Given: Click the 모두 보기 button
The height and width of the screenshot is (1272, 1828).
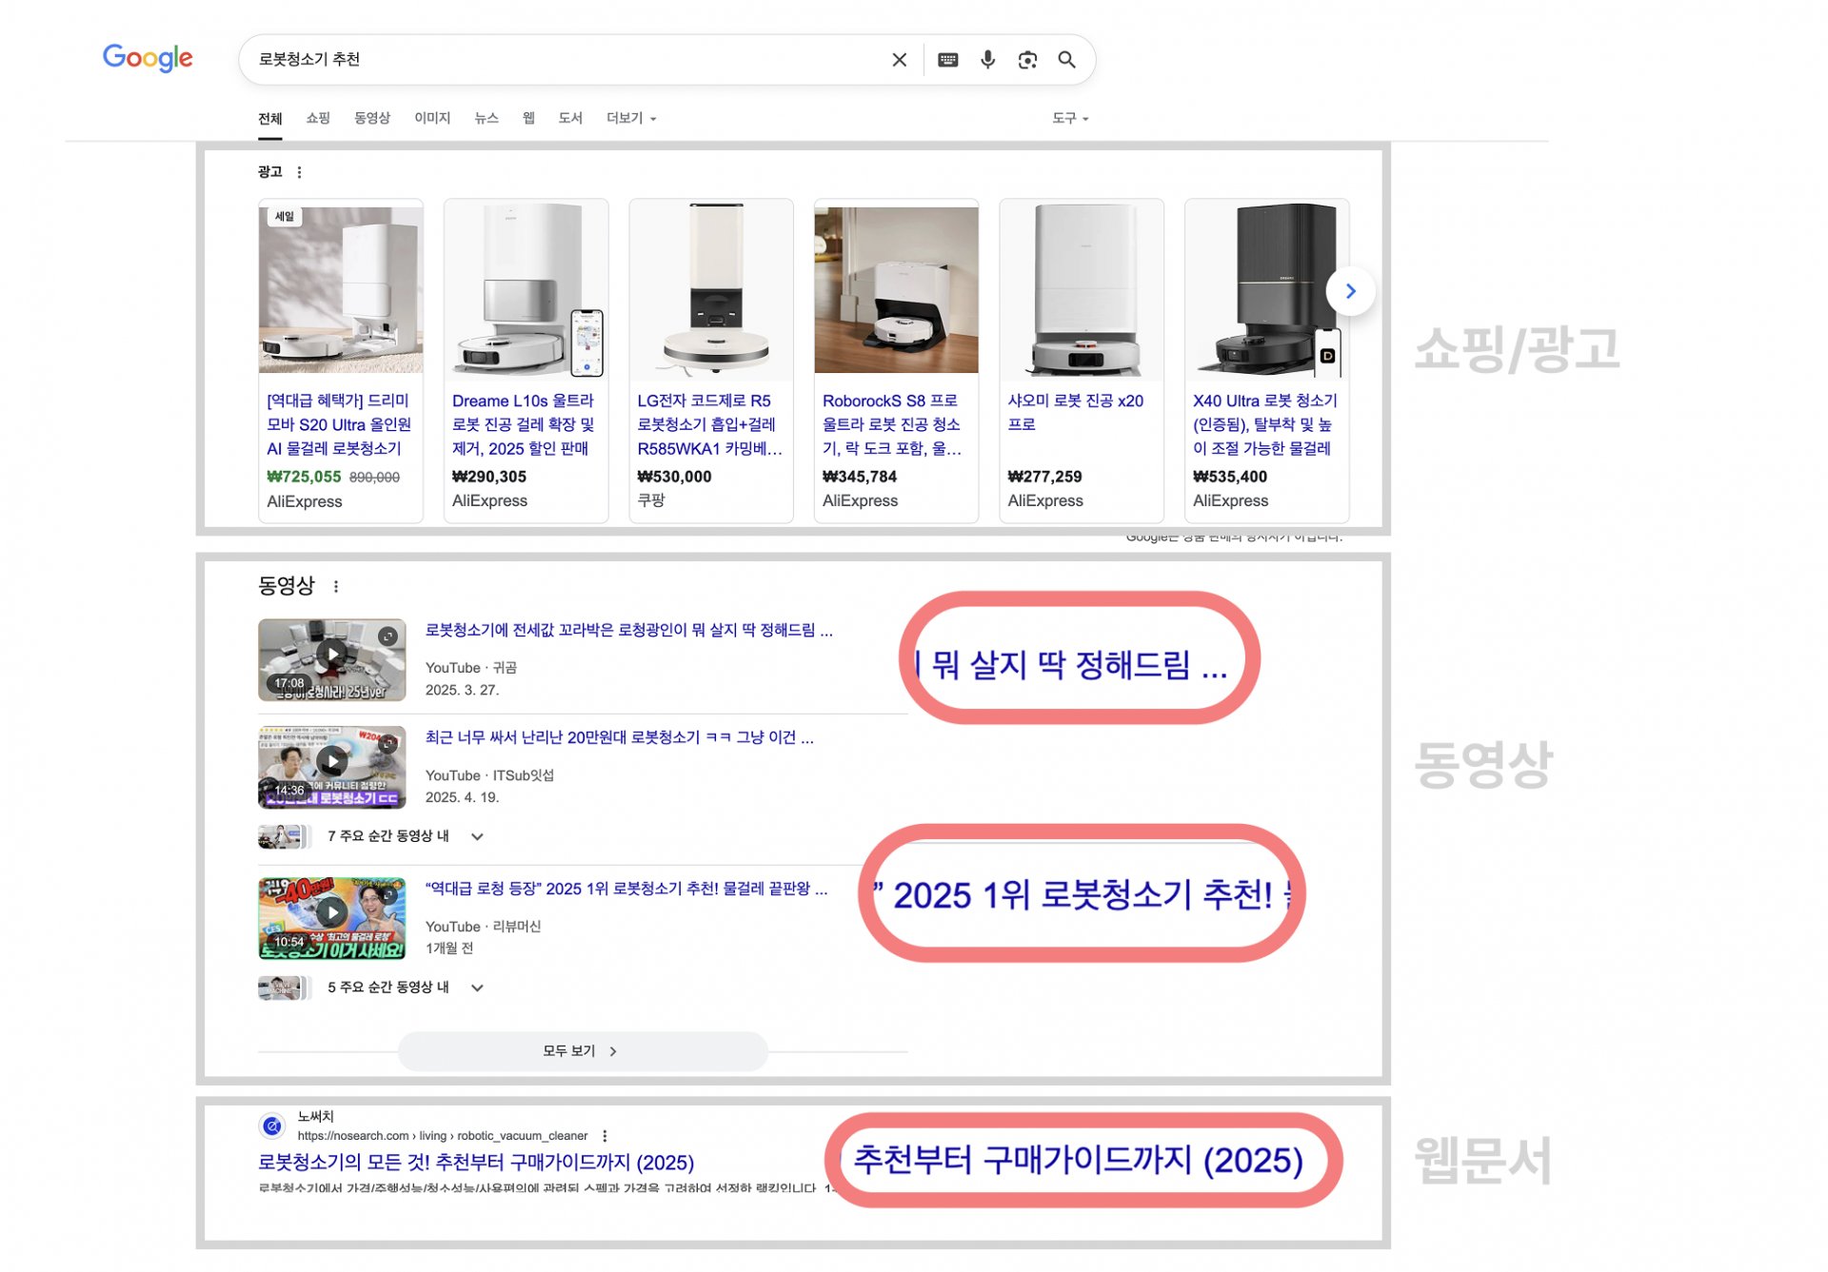Looking at the screenshot, I should point(583,1051).
